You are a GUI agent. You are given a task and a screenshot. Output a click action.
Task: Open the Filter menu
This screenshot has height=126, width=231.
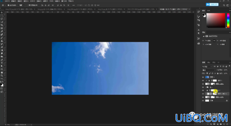click(45, 1)
